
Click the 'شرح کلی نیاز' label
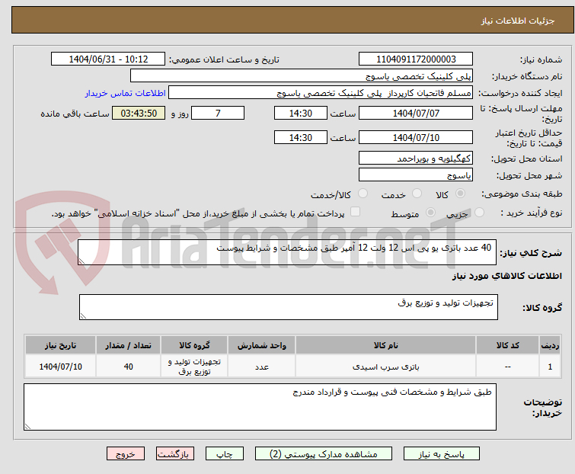click(531, 252)
